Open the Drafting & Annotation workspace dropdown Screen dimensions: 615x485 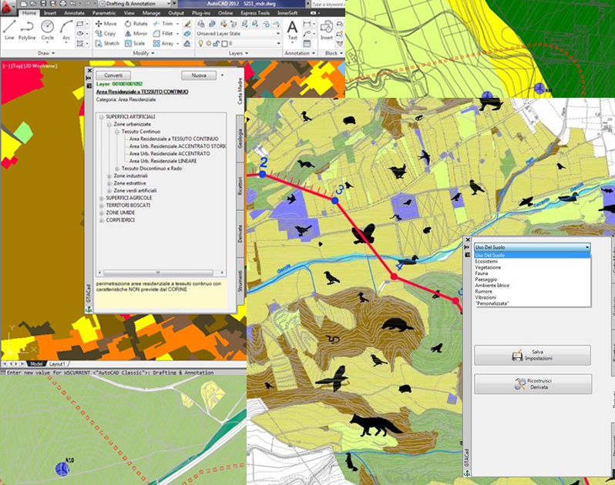(135, 4)
